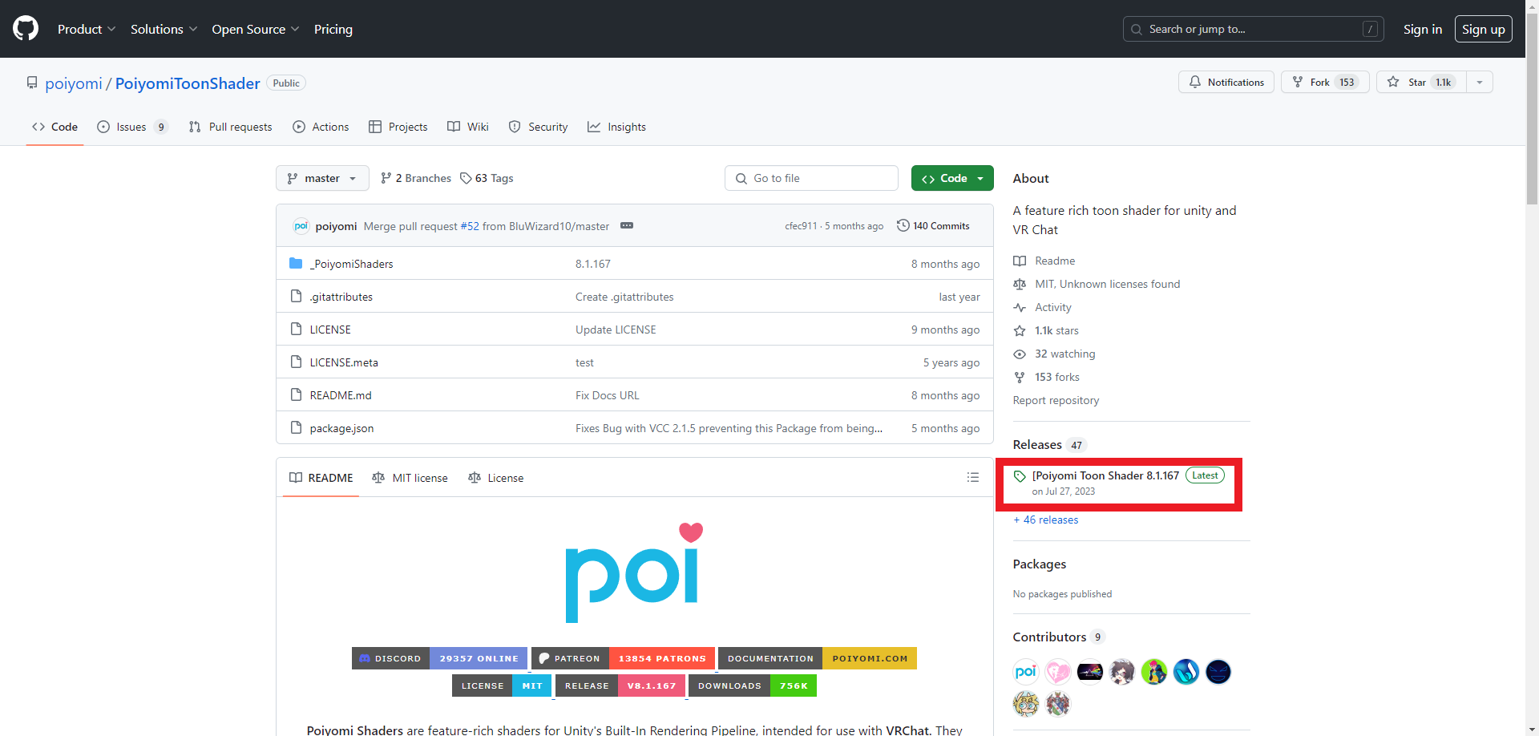Star the repository
Image resolution: width=1539 pixels, height=736 pixels.
pos(1421,82)
